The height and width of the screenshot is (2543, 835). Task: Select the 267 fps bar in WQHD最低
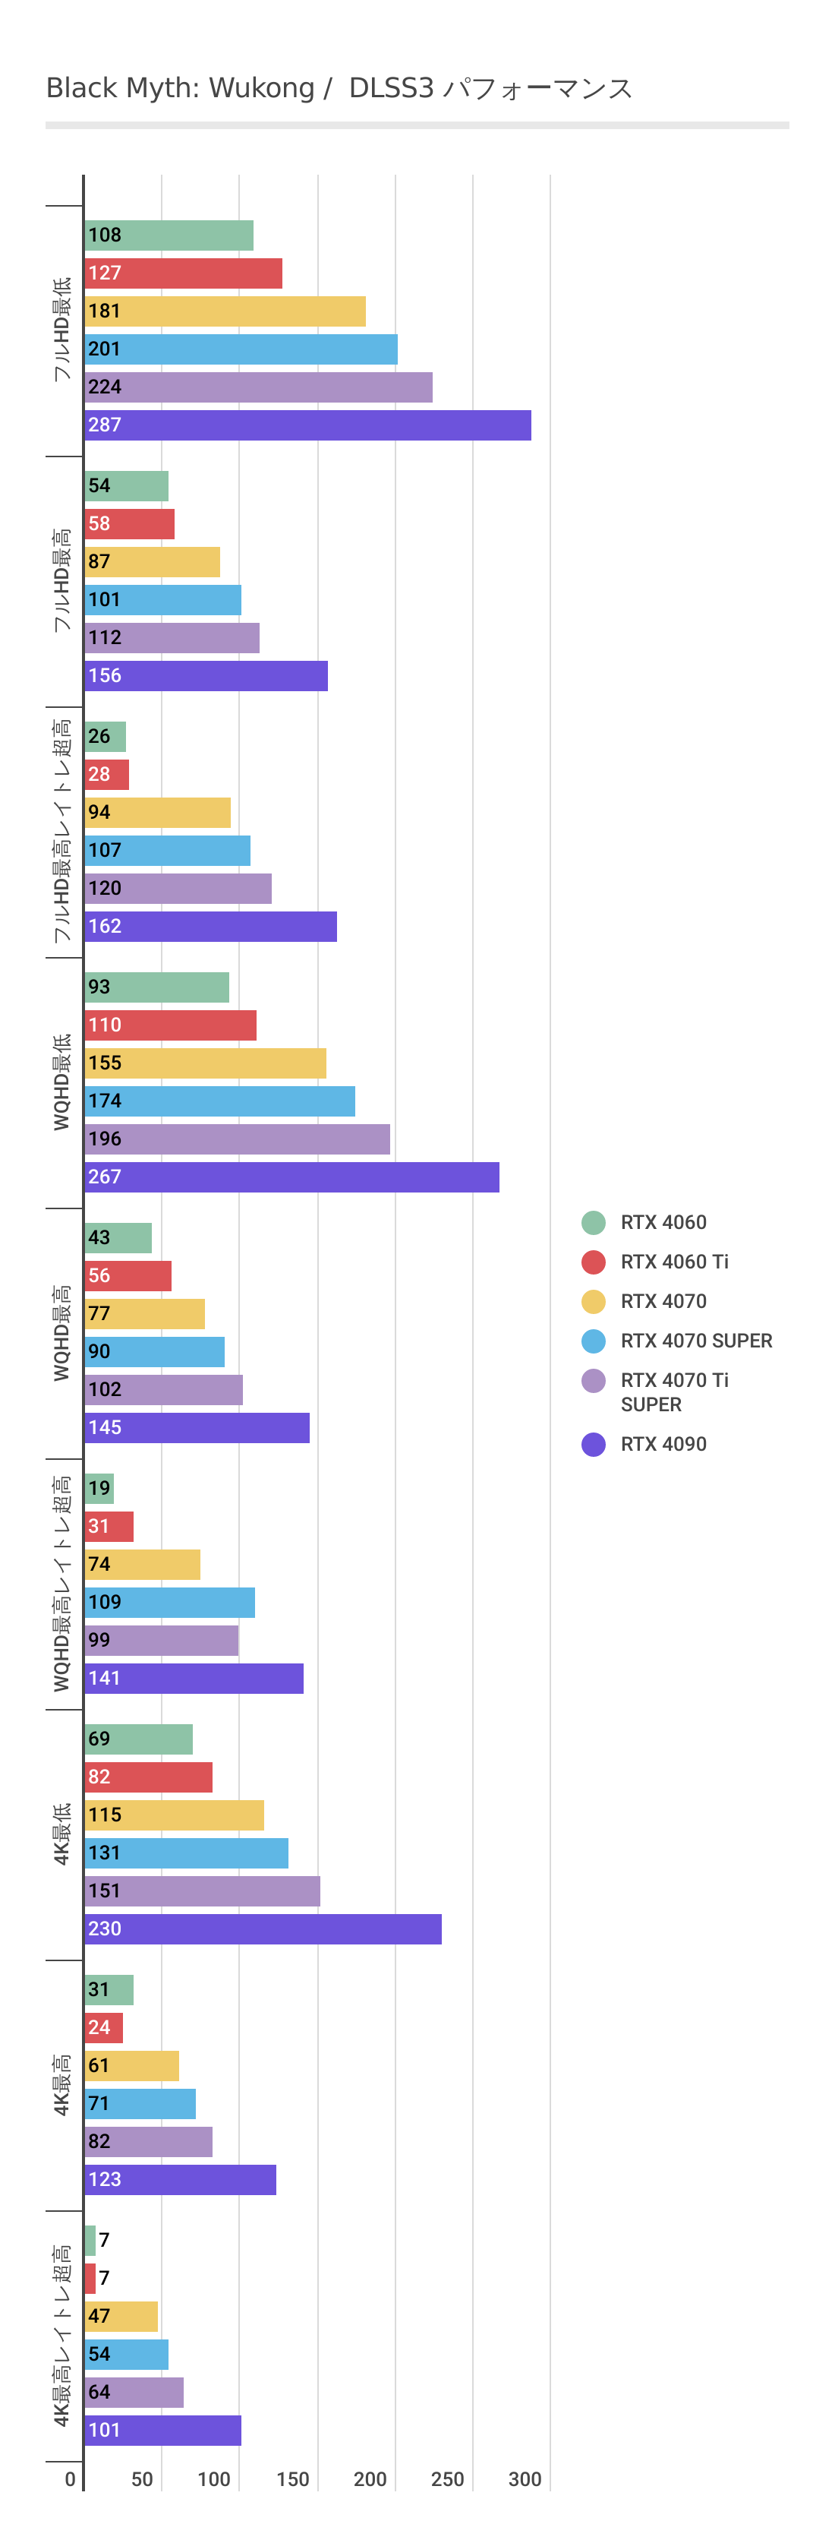click(x=292, y=1177)
